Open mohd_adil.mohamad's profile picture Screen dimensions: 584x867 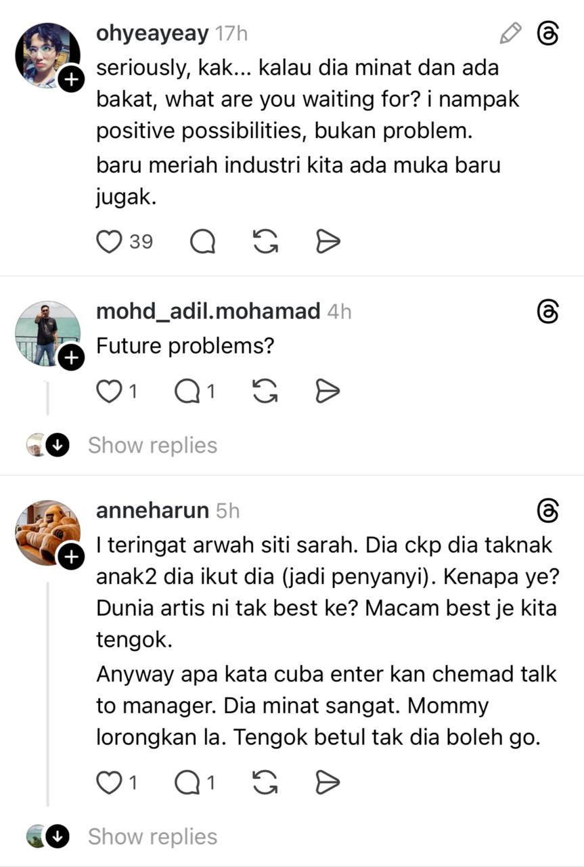coord(47,333)
